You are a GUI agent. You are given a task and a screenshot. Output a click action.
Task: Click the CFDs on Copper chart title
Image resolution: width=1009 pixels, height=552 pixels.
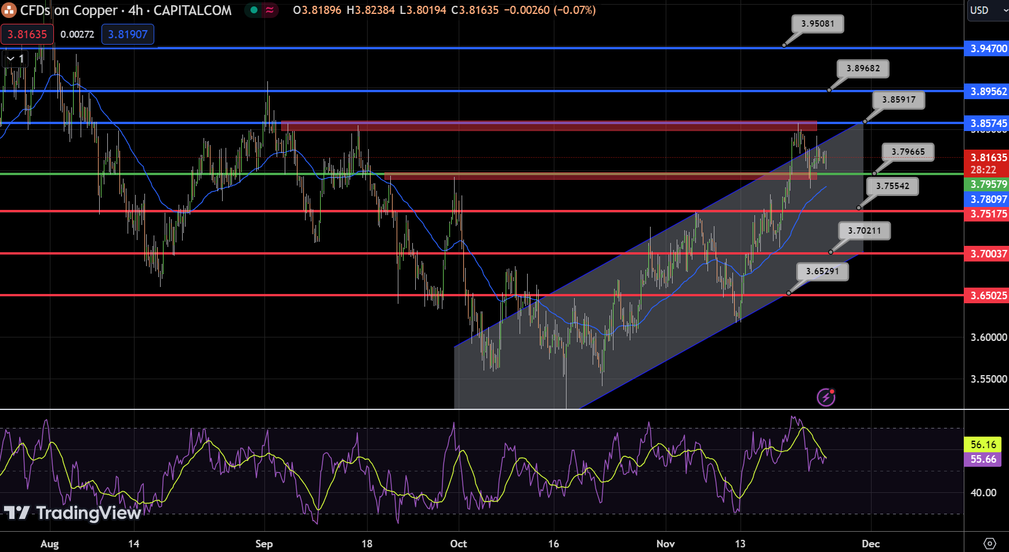tap(126, 10)
